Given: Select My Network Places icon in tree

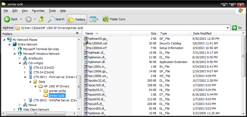Looking at the screenshot, I should [x=9, y=39].
